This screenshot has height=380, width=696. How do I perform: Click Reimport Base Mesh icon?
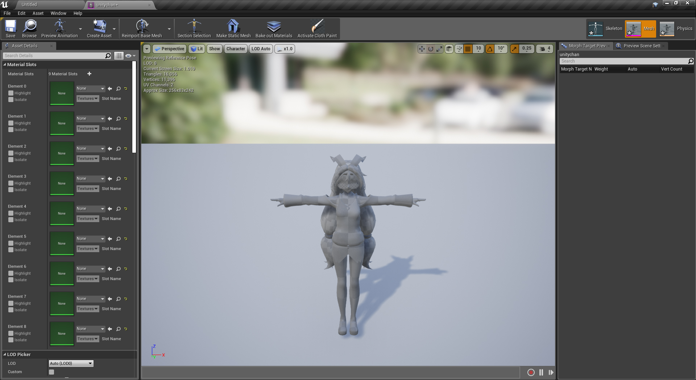pos(142,29)
